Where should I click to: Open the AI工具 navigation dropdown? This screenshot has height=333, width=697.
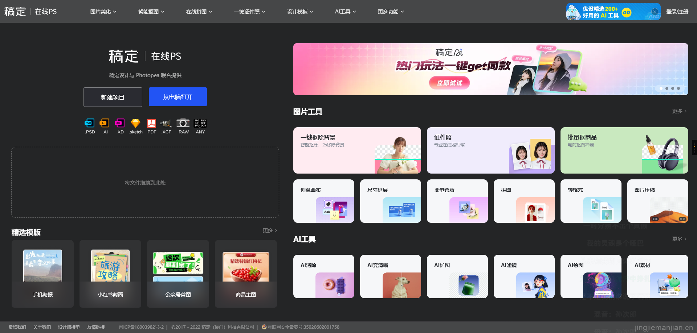tap(345, 12)
